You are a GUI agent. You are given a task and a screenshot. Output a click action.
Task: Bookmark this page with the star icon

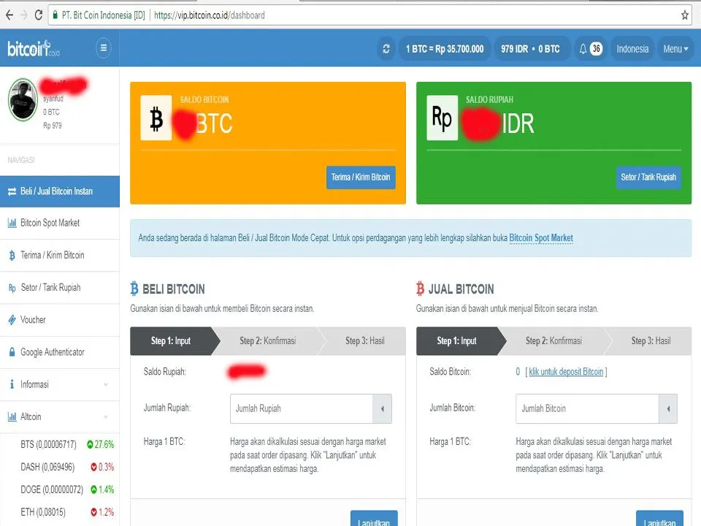coord(684,15)
